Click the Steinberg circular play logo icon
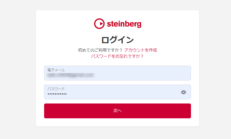Viewport: 231px width, 139px height. (99, 24)
